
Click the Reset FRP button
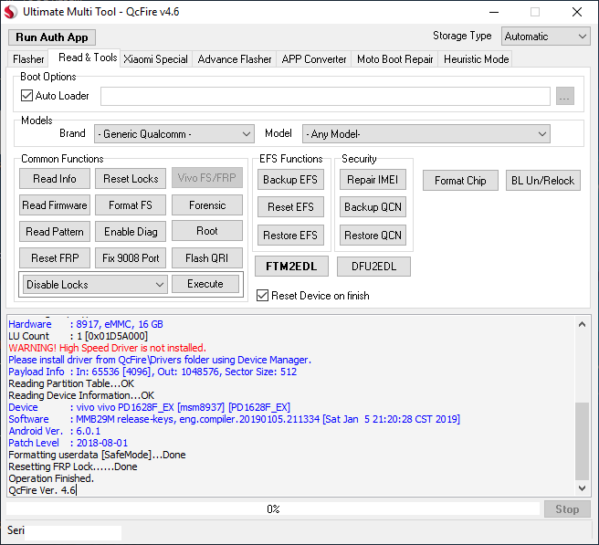[55, 258]
